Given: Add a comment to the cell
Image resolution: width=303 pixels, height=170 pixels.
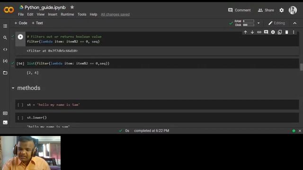Looking at the screenshot, I should pyautogui.click(x=266, y=32).
